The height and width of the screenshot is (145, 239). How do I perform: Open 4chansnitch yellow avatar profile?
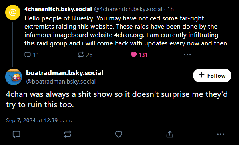[x=13, y=12]
